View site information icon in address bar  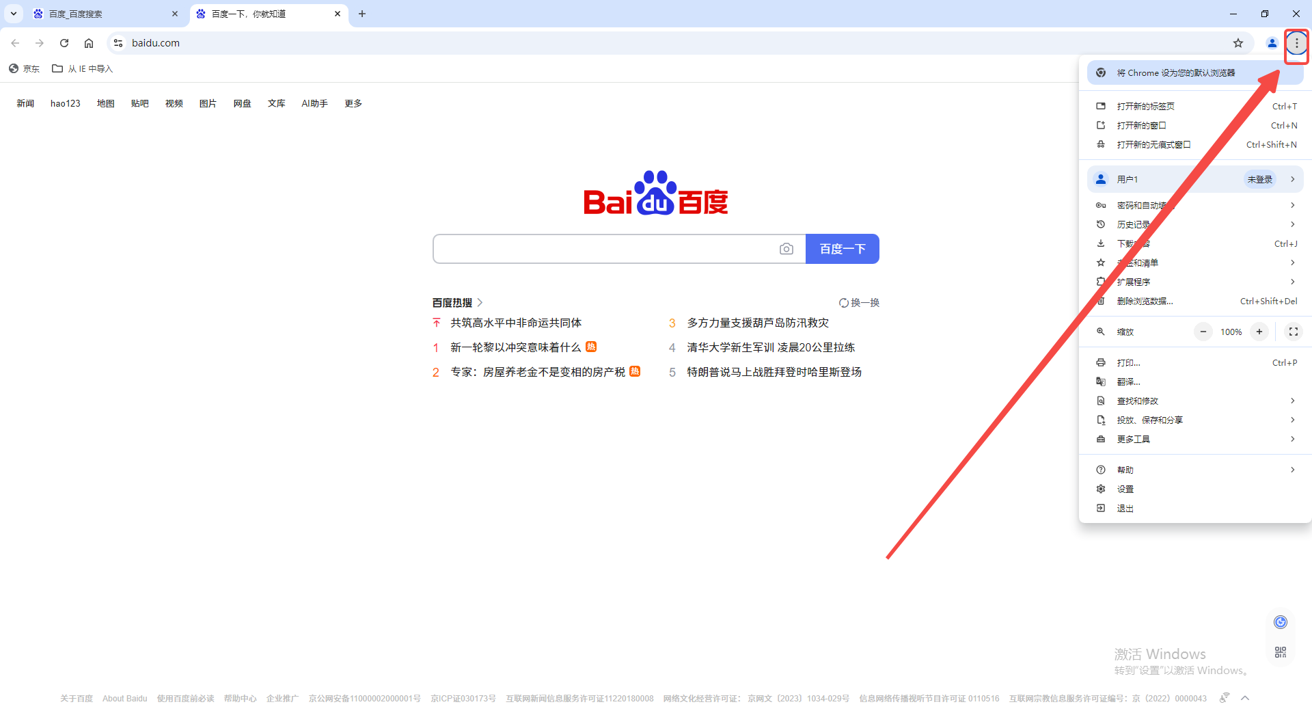(118, 43)
